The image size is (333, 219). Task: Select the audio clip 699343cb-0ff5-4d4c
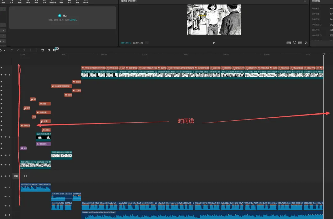tap(202, 215)
